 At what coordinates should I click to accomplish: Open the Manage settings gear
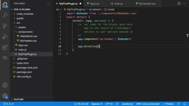coord(5,96)
